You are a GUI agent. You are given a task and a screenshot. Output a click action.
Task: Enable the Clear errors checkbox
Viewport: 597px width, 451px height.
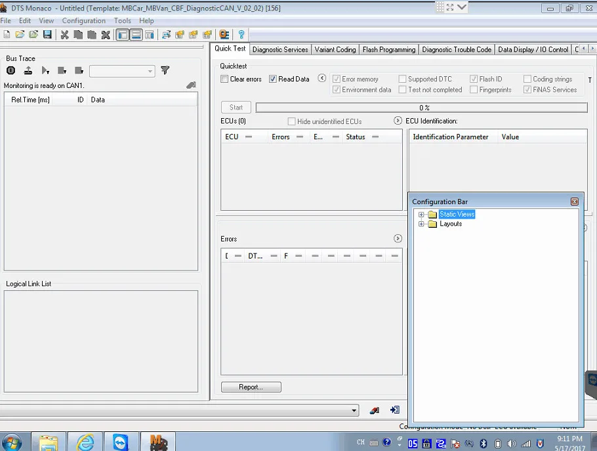[224, 79]
